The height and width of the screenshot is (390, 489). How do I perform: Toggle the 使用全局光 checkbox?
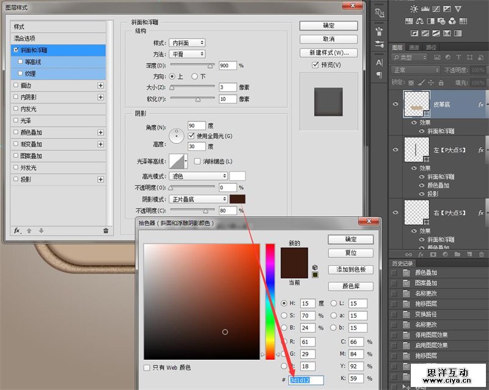point(191,135)
